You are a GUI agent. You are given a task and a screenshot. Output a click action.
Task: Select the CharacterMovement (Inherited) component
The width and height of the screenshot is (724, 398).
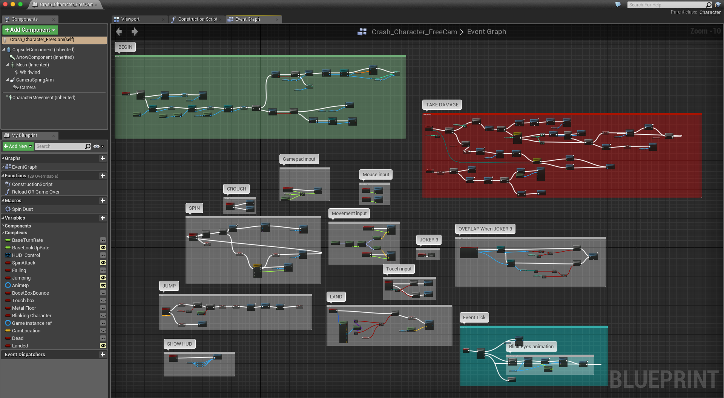tap(44, 98)
